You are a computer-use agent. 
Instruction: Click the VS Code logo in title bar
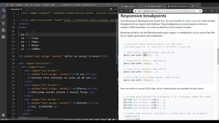(3, 5)
